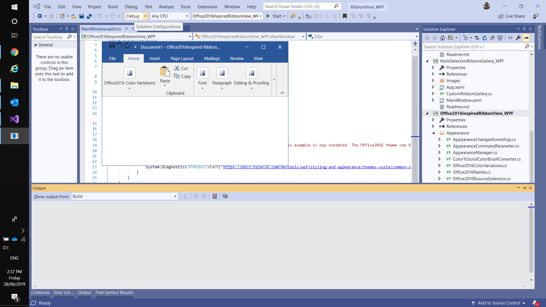Open Properties wrench icon in Solution Explorer

518,38
